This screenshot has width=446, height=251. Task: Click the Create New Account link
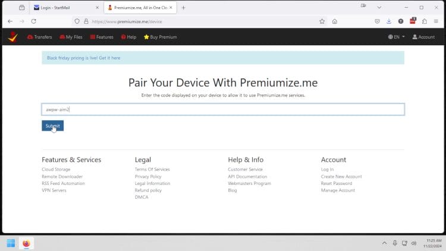[x=341, y=177]
